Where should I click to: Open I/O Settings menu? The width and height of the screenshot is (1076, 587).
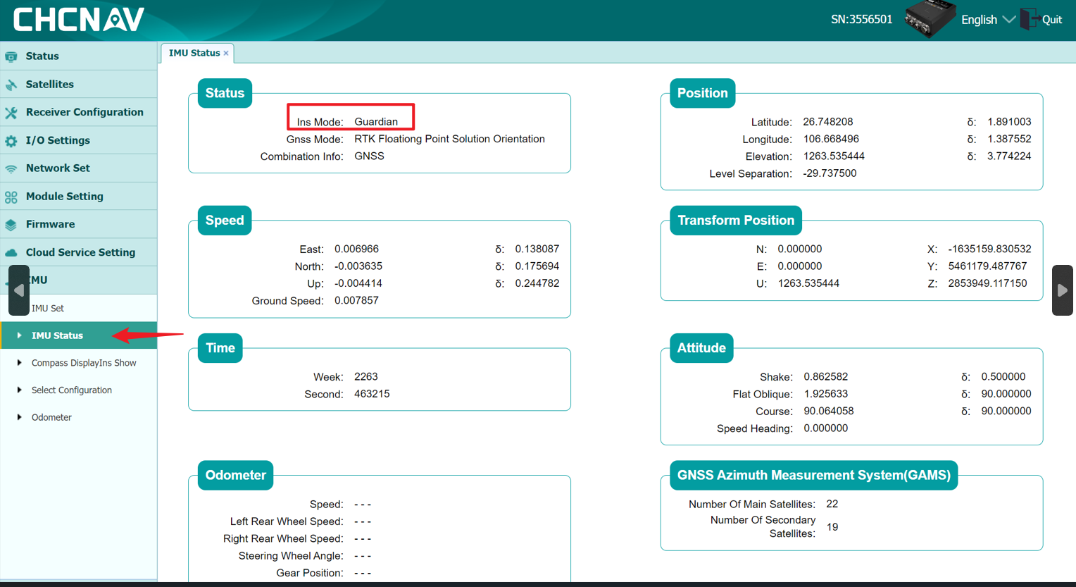click(78, 140)
